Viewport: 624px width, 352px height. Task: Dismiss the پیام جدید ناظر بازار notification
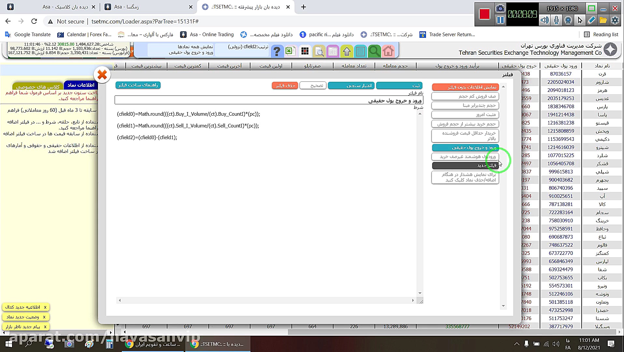point(45,327)
